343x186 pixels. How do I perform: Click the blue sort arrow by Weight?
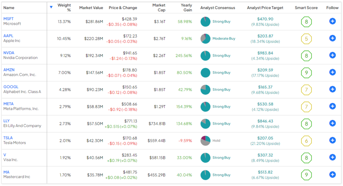click(x=51, y=7)
